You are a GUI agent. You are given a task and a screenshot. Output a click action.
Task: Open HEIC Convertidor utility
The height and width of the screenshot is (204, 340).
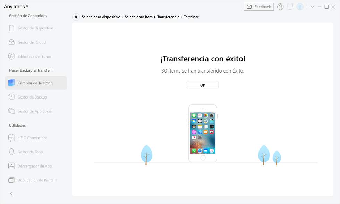click(36, 138)
